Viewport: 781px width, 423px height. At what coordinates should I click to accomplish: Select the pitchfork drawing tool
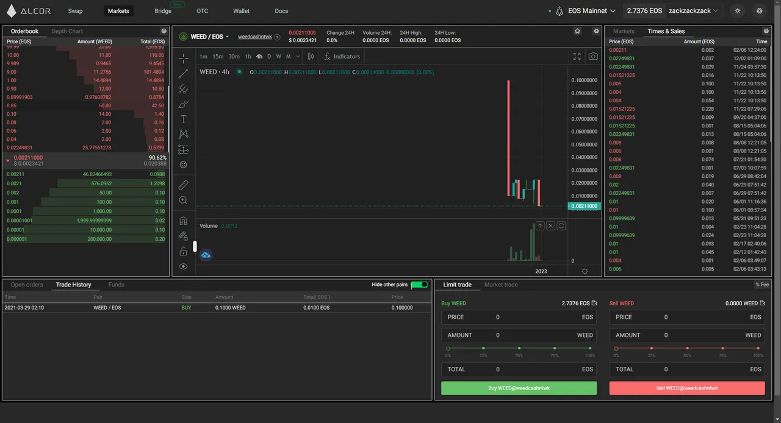point(183,89)
